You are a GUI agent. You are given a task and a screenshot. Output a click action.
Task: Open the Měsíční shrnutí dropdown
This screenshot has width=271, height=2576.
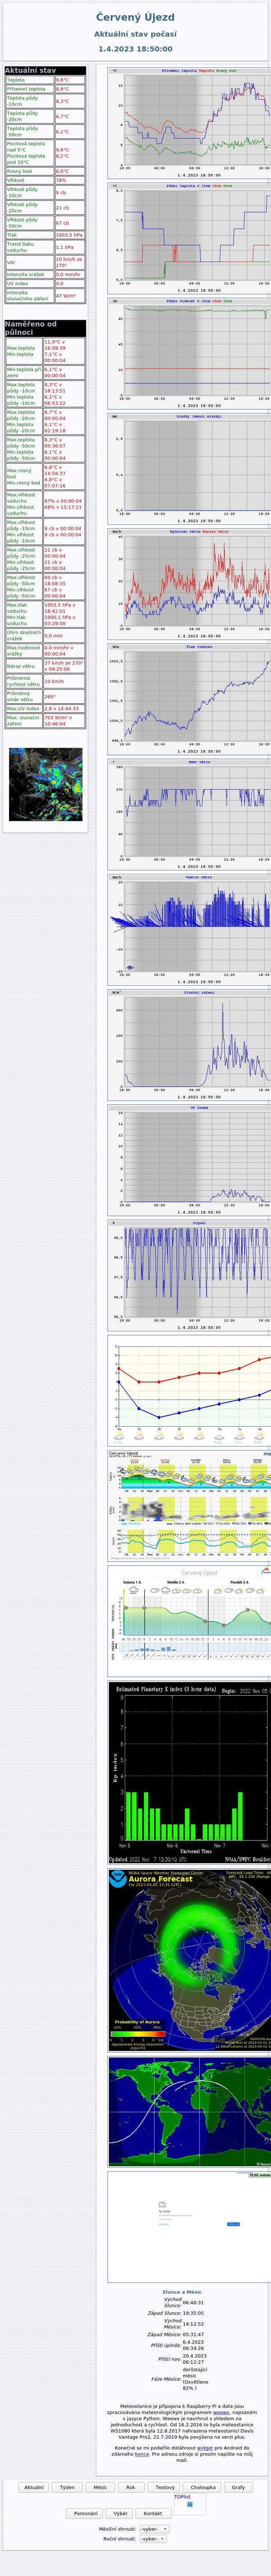pyautogui.click(x=153, y=2528)
